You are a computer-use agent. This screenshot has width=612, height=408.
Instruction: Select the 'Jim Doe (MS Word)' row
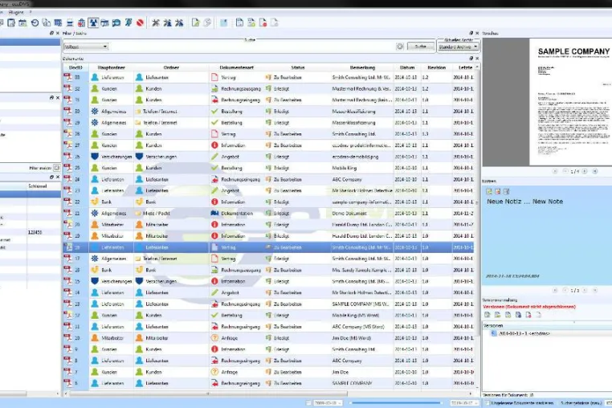(x=269, y=338)
